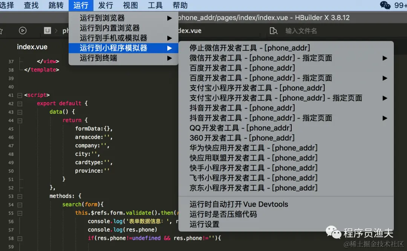407x251 pixels.
Task: Click the formData:{}, code line
Action: [94, 129]
